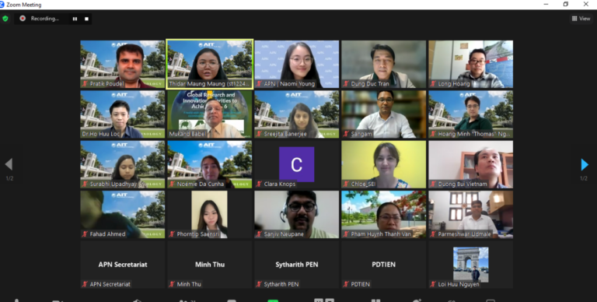This screenshot has width=597, height=302.
Task: Click the large APN Secretariat name placeholder
Action: click(123, 265)
